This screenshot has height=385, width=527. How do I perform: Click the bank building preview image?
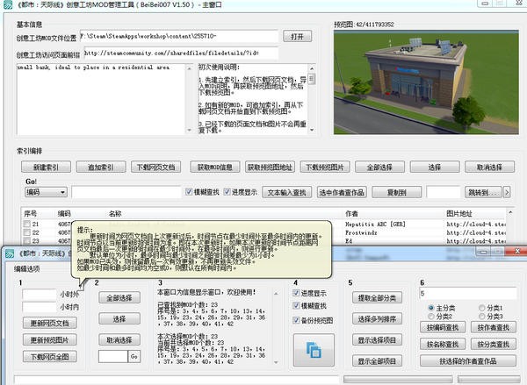click(426, 82)
